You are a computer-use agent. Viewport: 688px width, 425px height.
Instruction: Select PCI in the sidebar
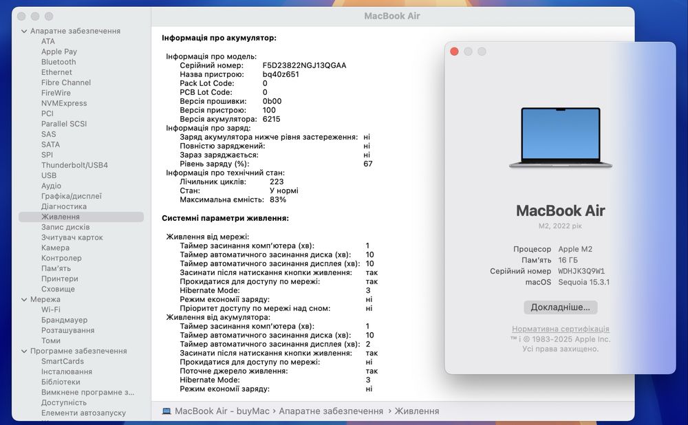(x=47, y=113)
